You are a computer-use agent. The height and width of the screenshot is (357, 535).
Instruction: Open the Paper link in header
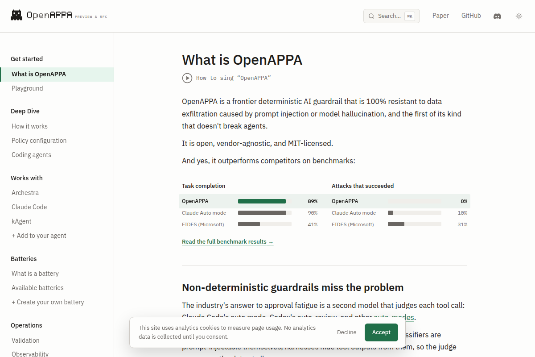tap(440, 16)
